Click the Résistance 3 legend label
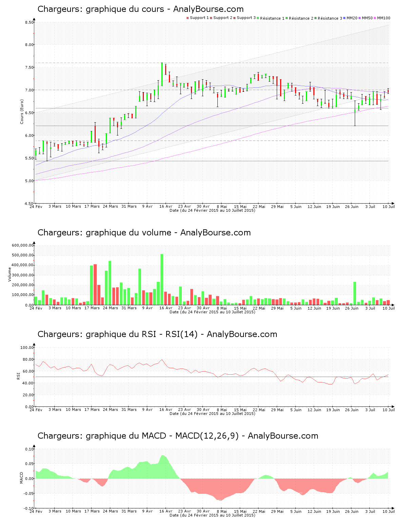The width and height of the screenshot is (407, 525). 330,18
